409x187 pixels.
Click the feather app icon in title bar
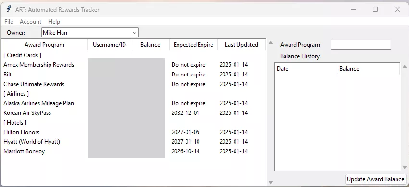tap(9, 10)
